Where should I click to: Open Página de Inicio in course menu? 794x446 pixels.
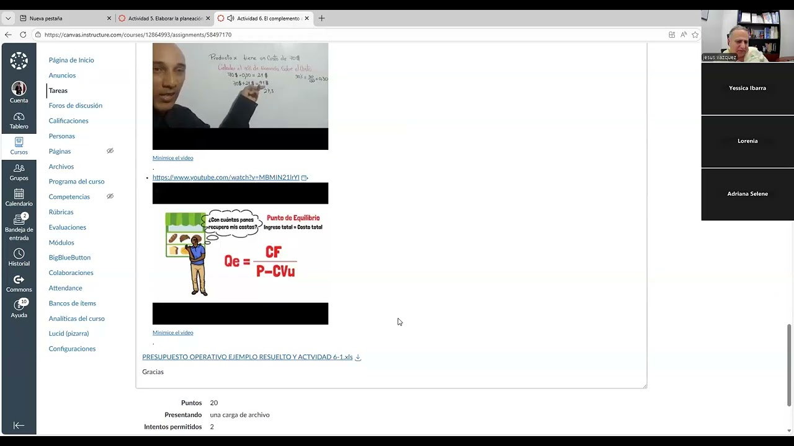pos(71,60)
